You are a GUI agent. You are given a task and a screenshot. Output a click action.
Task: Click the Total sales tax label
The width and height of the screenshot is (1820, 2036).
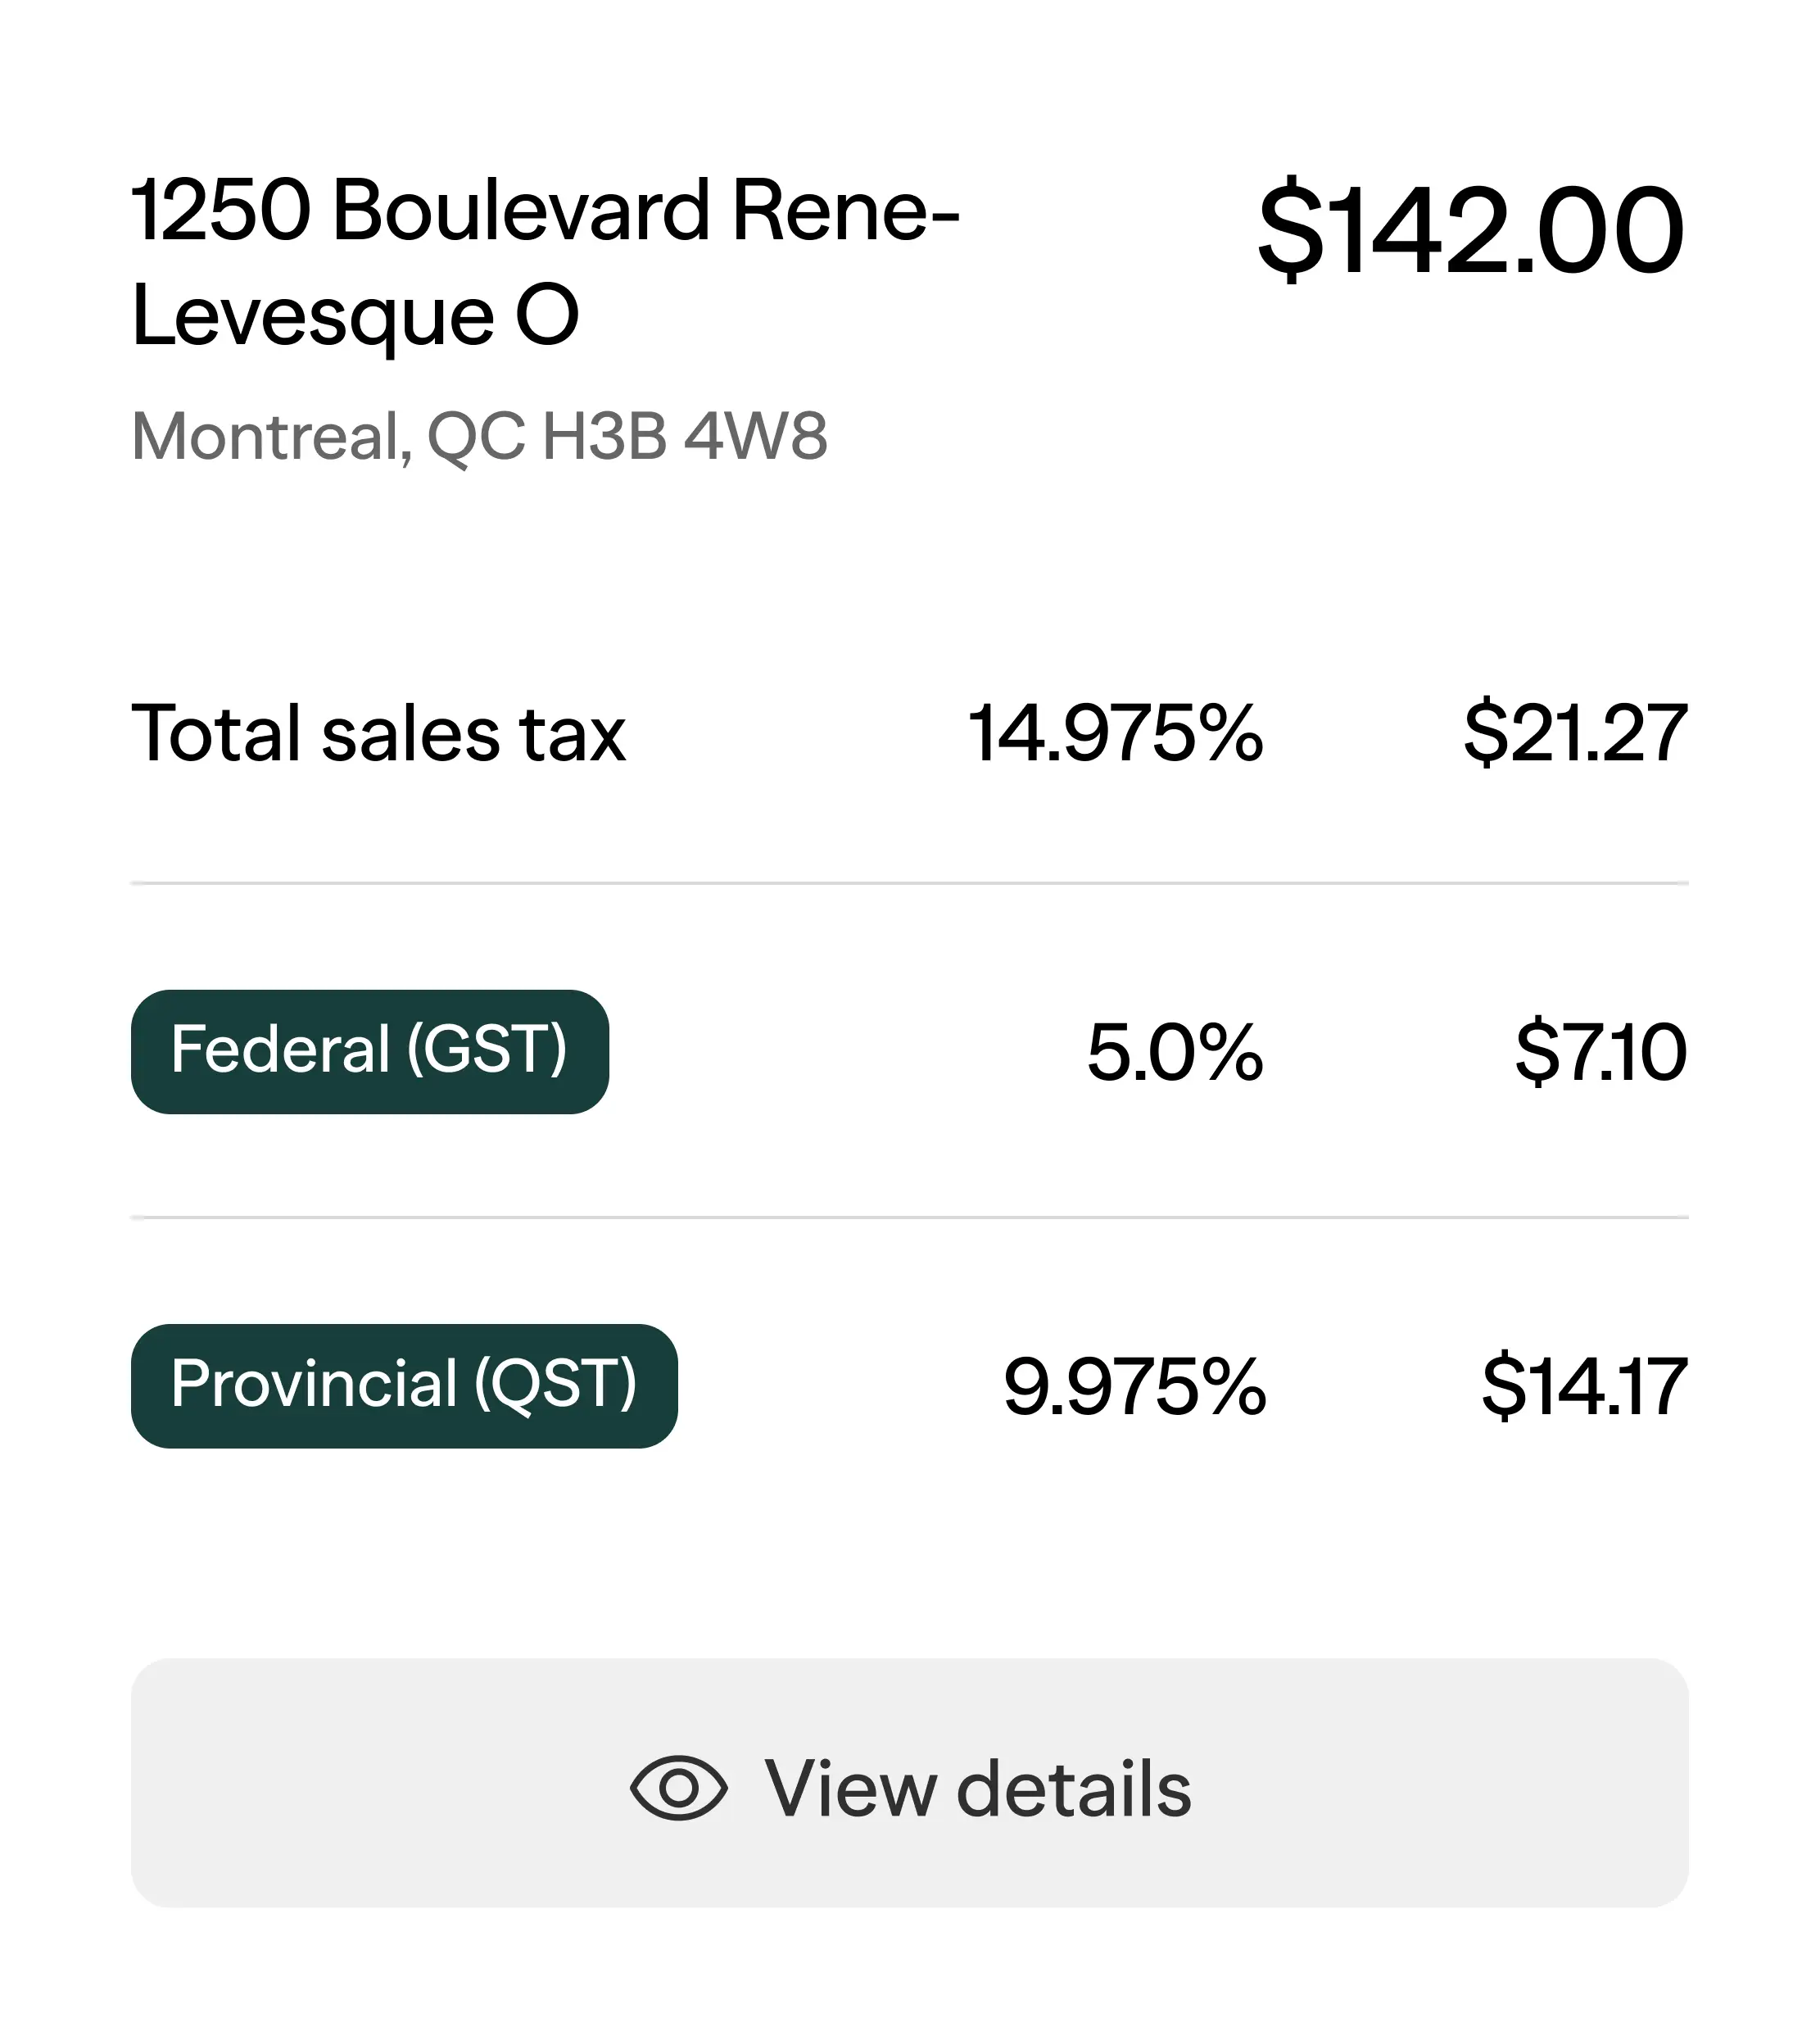tap(378, 733)
